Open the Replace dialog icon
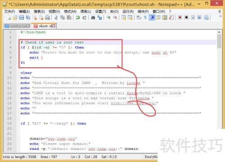This screenshot has height=162, width=225. pos(99,18)
